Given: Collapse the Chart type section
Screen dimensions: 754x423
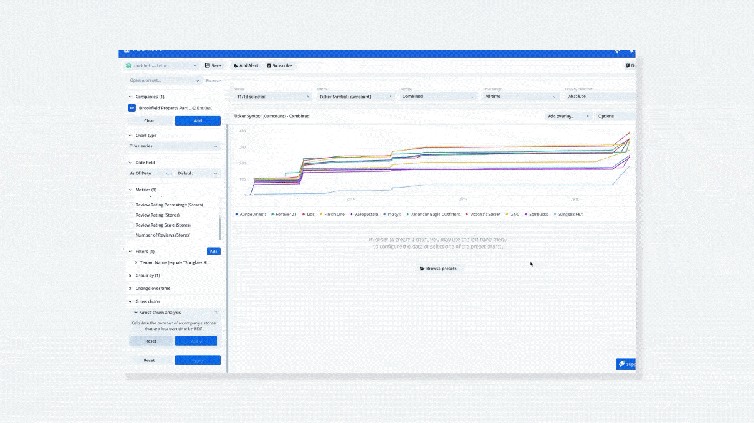Looking at the screenshot, I should click(130, 135).
